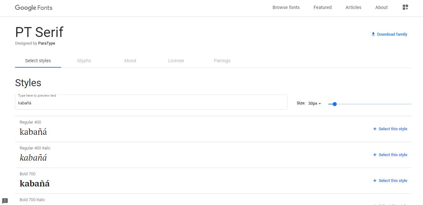Download the PT Serif family
423x205 pixels.
tap(389, 34)
